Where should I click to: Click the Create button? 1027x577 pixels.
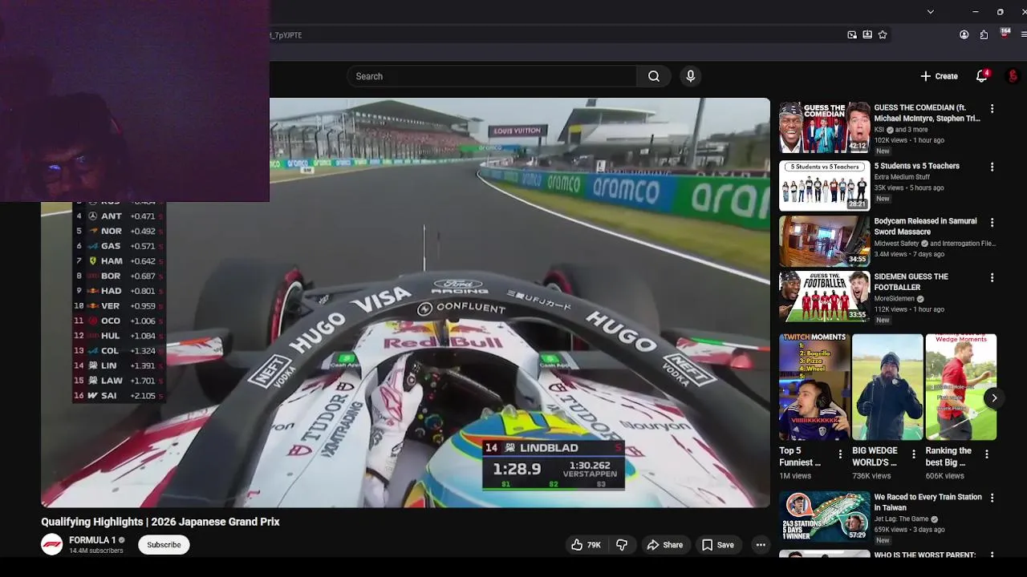939,76
